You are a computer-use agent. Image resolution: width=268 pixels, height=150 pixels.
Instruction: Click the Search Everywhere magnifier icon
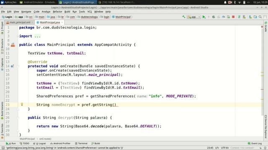pyautogui.click(x=260, y=17)
